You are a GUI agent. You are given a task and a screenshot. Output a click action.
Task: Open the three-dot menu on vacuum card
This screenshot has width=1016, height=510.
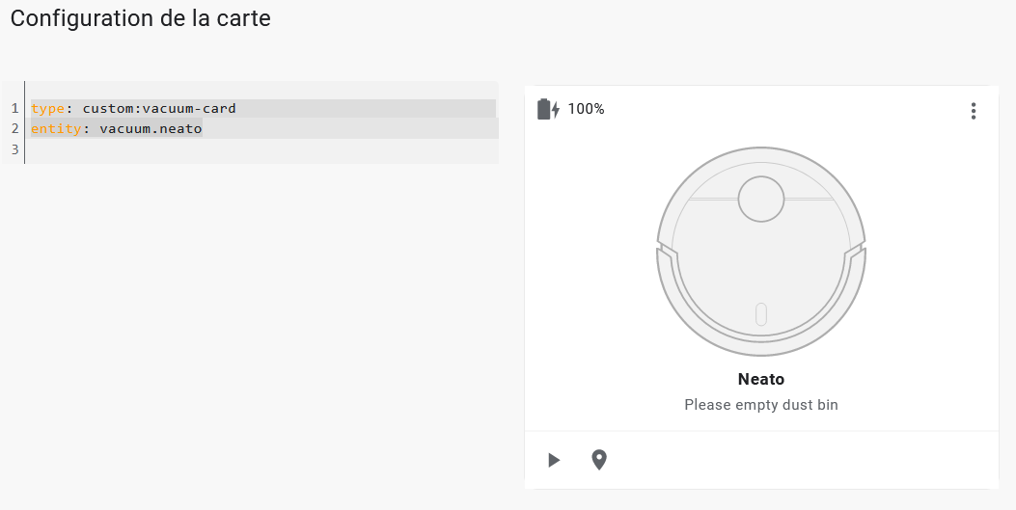[974, 111]
